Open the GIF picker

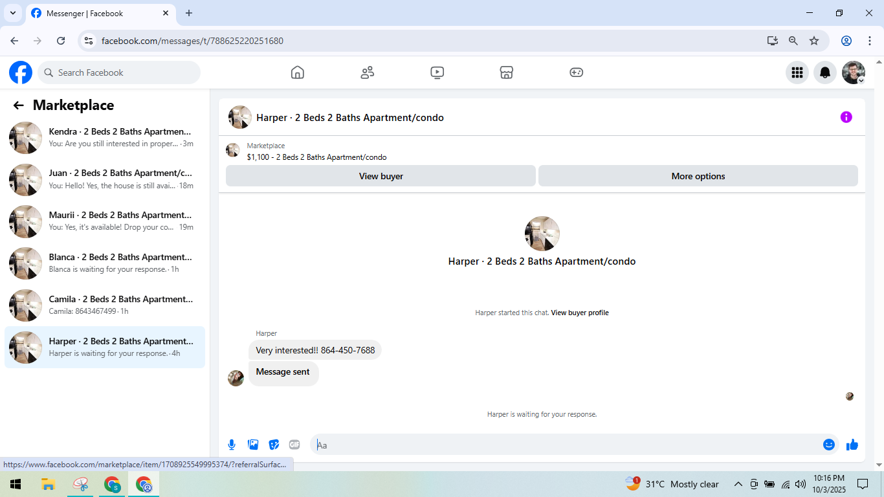coord(294,445)
